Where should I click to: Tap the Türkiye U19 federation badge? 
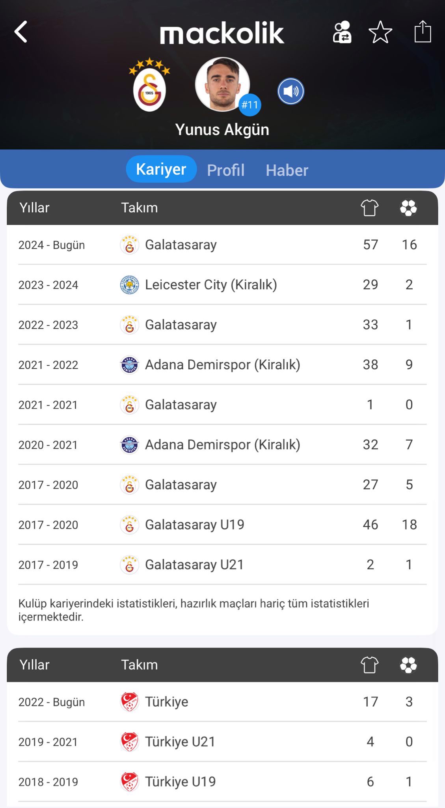coord(129,782)
